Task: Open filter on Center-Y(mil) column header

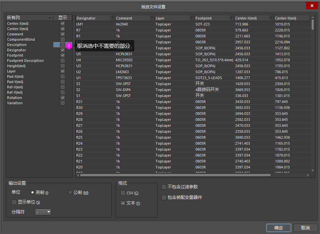Action: (x=311, y=18)
